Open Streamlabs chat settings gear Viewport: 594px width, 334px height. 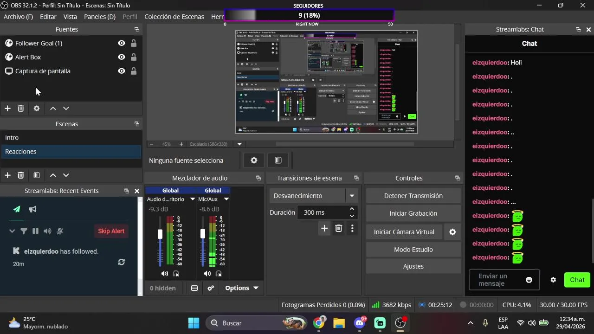pos(553,280)
